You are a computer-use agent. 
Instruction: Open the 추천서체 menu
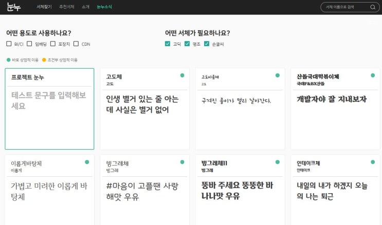click(66, 7)
